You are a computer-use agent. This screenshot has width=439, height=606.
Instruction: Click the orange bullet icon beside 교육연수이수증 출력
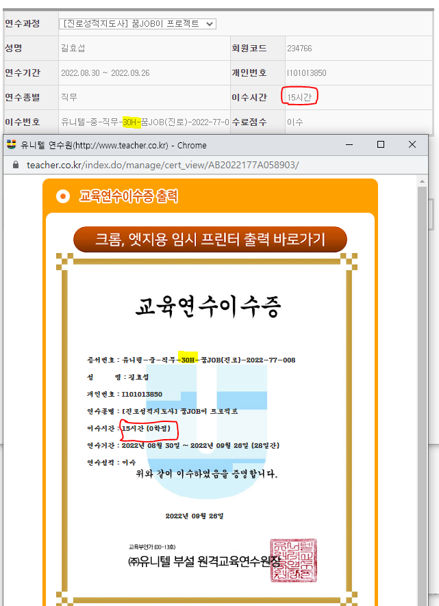[x=63, y=196]
